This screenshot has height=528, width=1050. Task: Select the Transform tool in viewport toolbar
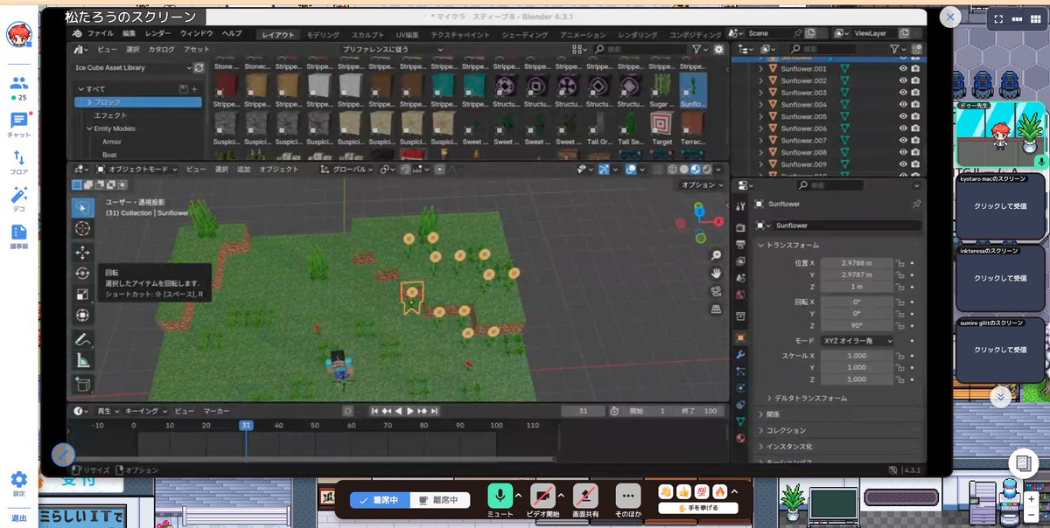pos(83,316)
